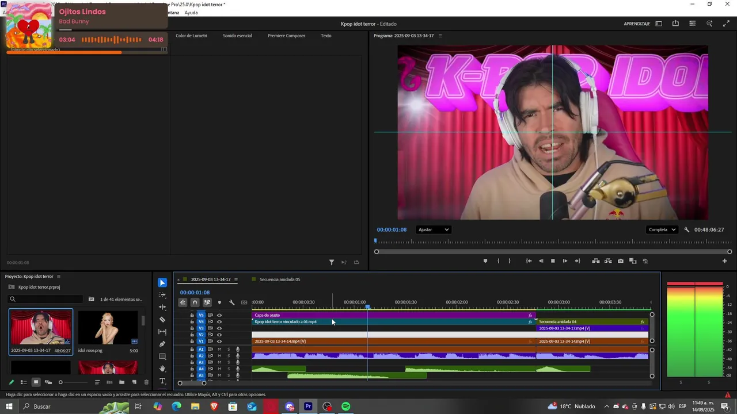Go to In point button

529,261
